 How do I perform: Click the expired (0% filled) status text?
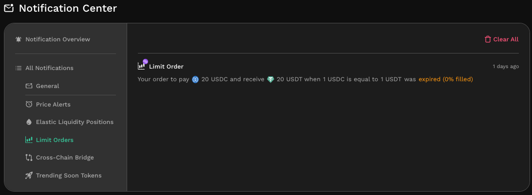pos(445,79)
